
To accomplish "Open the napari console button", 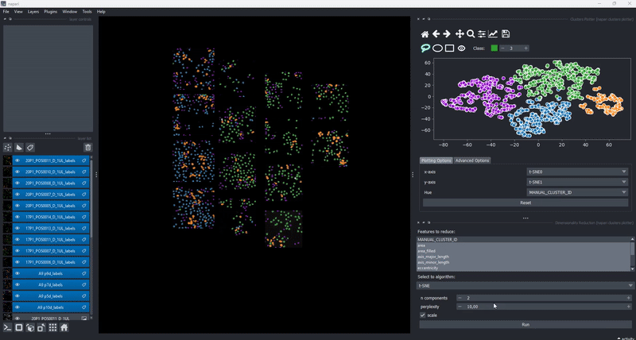I will (x=7, y=327).
